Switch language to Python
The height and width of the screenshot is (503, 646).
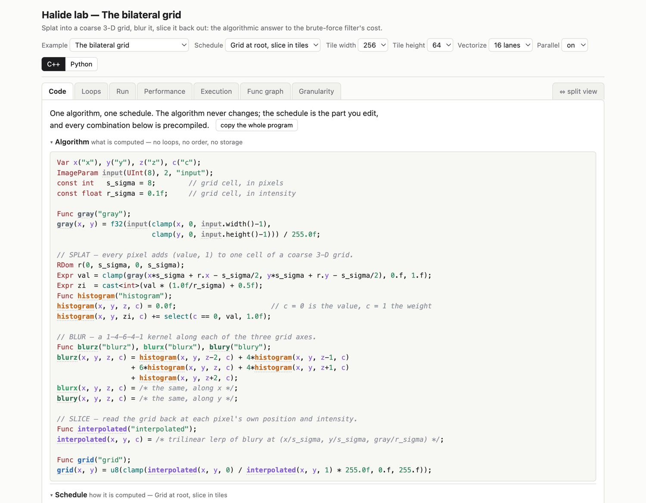point(81,64)
